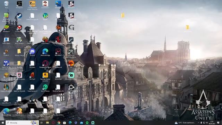Viewport: 222px width, 125px height.
Task: Select the Dishonored Definitive Edition shortcut
Action: [71, 53]
